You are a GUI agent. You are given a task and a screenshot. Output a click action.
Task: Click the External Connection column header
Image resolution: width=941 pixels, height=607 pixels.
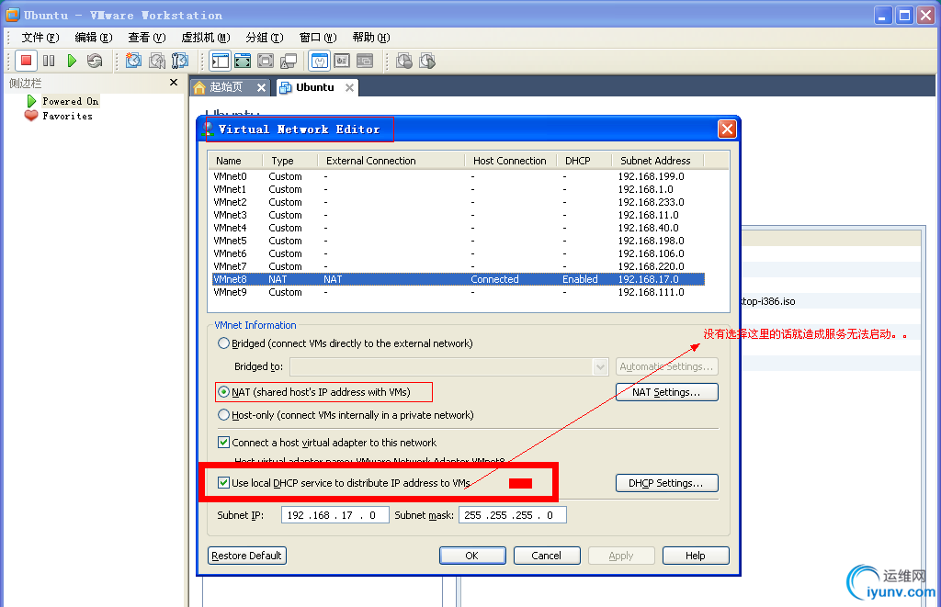[x=391, y=161]
